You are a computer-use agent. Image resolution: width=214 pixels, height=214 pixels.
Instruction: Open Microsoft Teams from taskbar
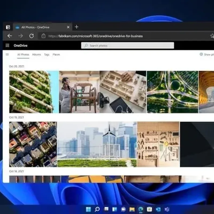point(167,209)
